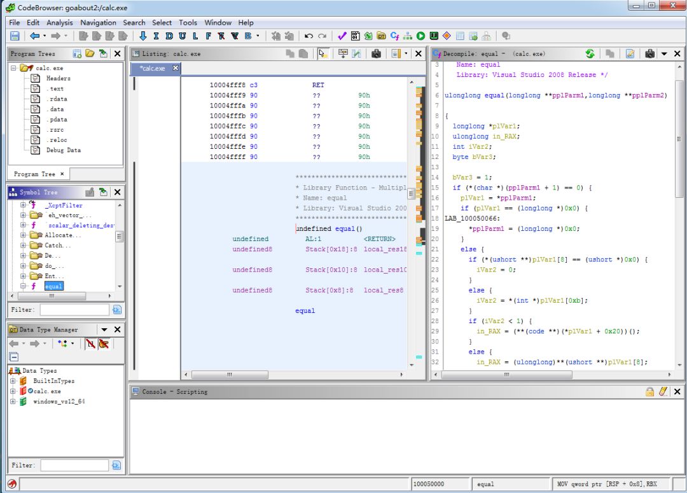Viewport: 687px width, 493px height.
Task: Close the Symbol Tree panel
Action: [x=117, y=192]
